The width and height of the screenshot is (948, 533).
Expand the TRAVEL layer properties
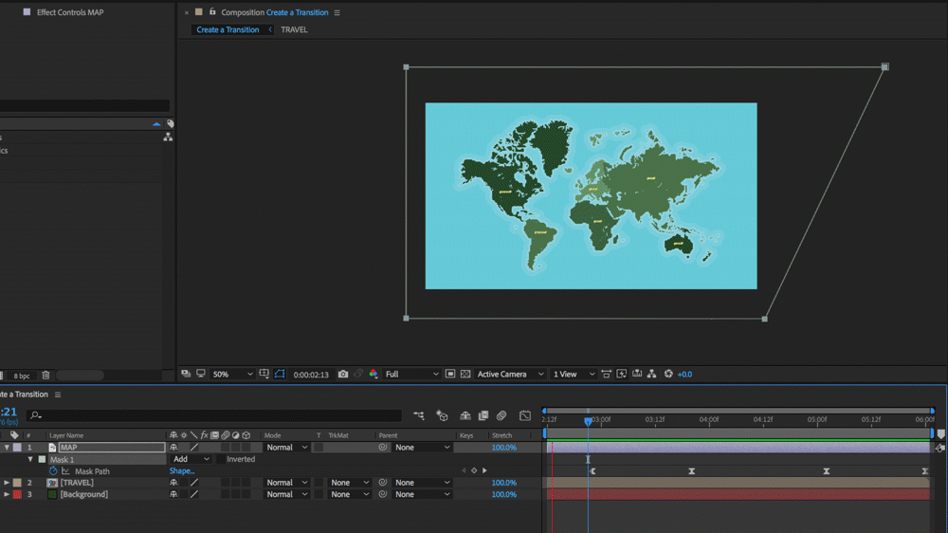click(7, 483)
